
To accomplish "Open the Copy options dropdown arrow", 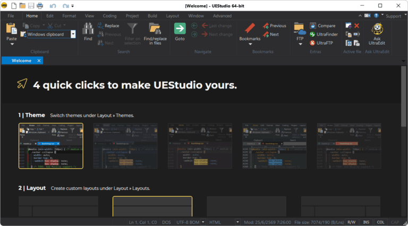I will click(x=44, y=25).
